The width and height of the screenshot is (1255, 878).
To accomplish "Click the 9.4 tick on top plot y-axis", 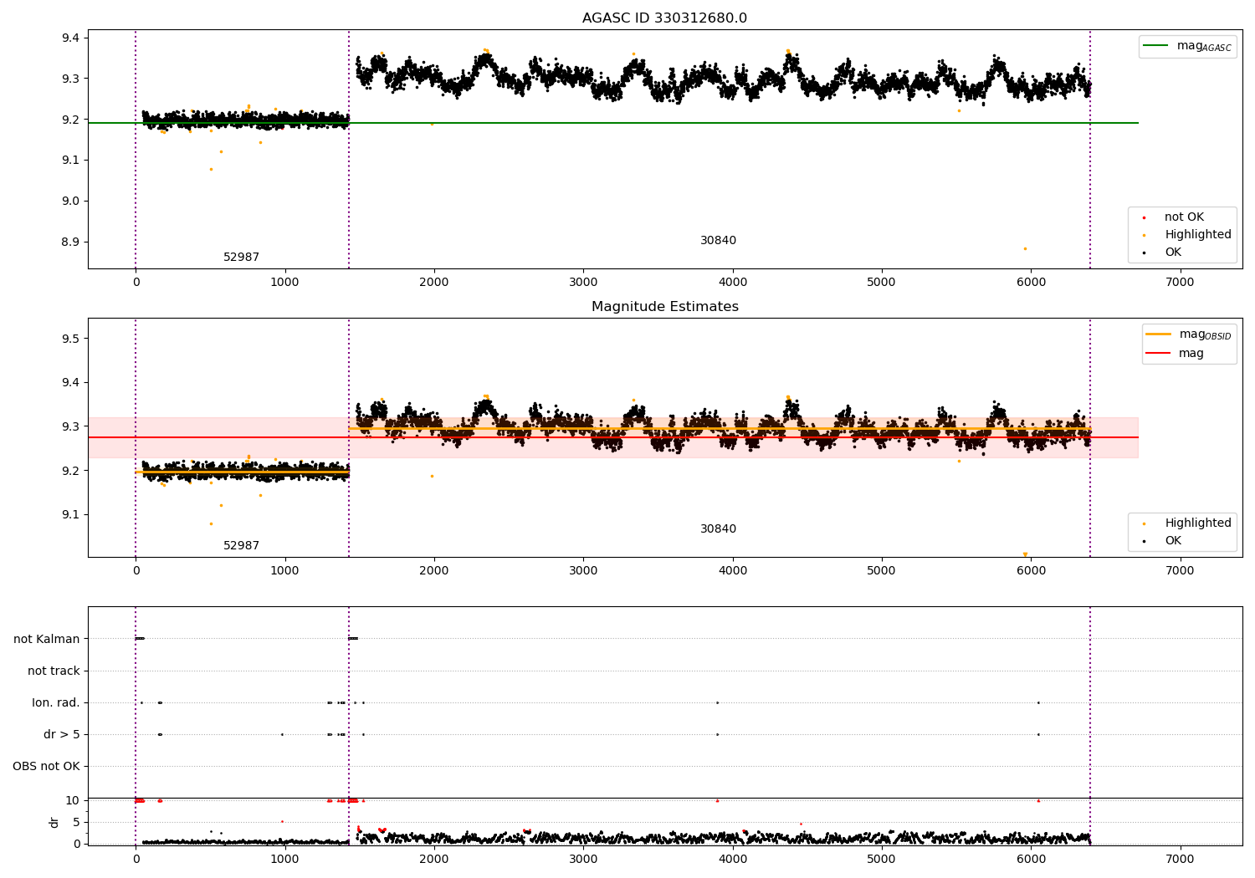I will click(70, 38).
